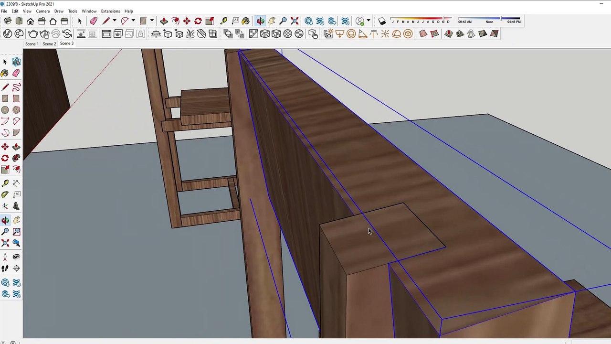Add a V-Ray spot light
Image resolution: width=611 pixels, height=344 pixels.
click(x=362, y=33)
